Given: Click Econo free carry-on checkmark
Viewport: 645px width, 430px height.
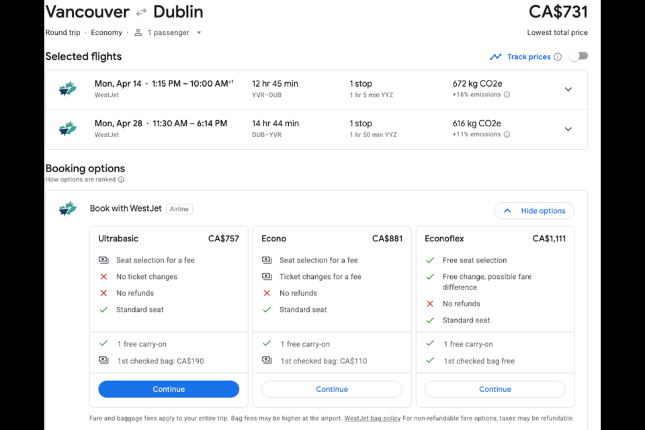Looking at the screenshot, I should (267, 343).
